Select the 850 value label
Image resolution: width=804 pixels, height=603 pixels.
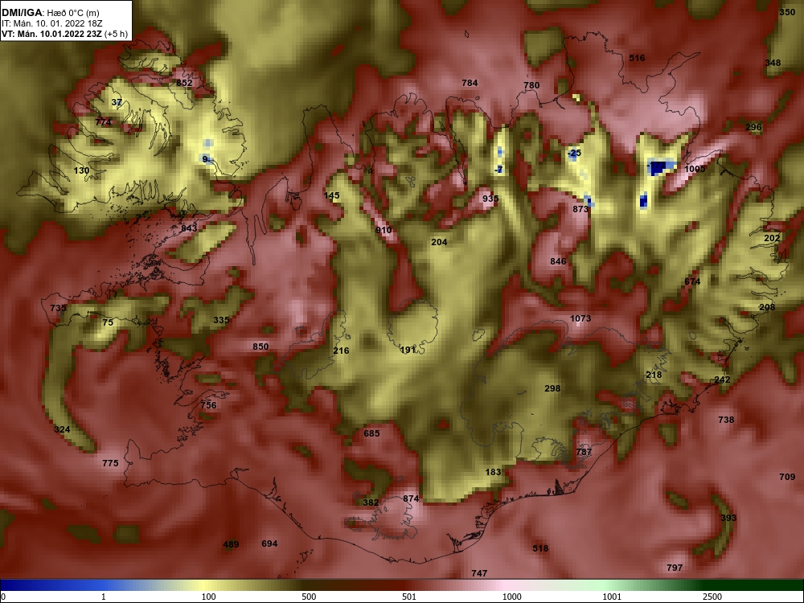(x=260, y=347)
